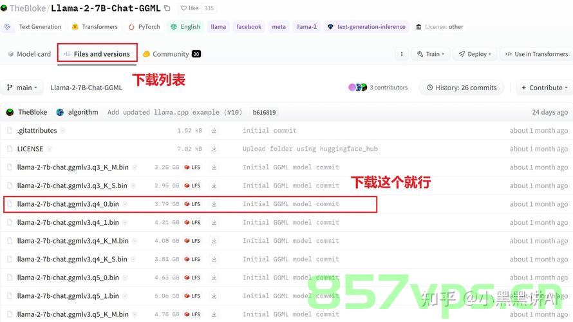Download the q4_K_S.bin file
Image resolution: width=573 pixels, height=322 pixels.
[214, 259]
